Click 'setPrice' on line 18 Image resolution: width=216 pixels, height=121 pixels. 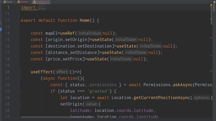point(73,59)
